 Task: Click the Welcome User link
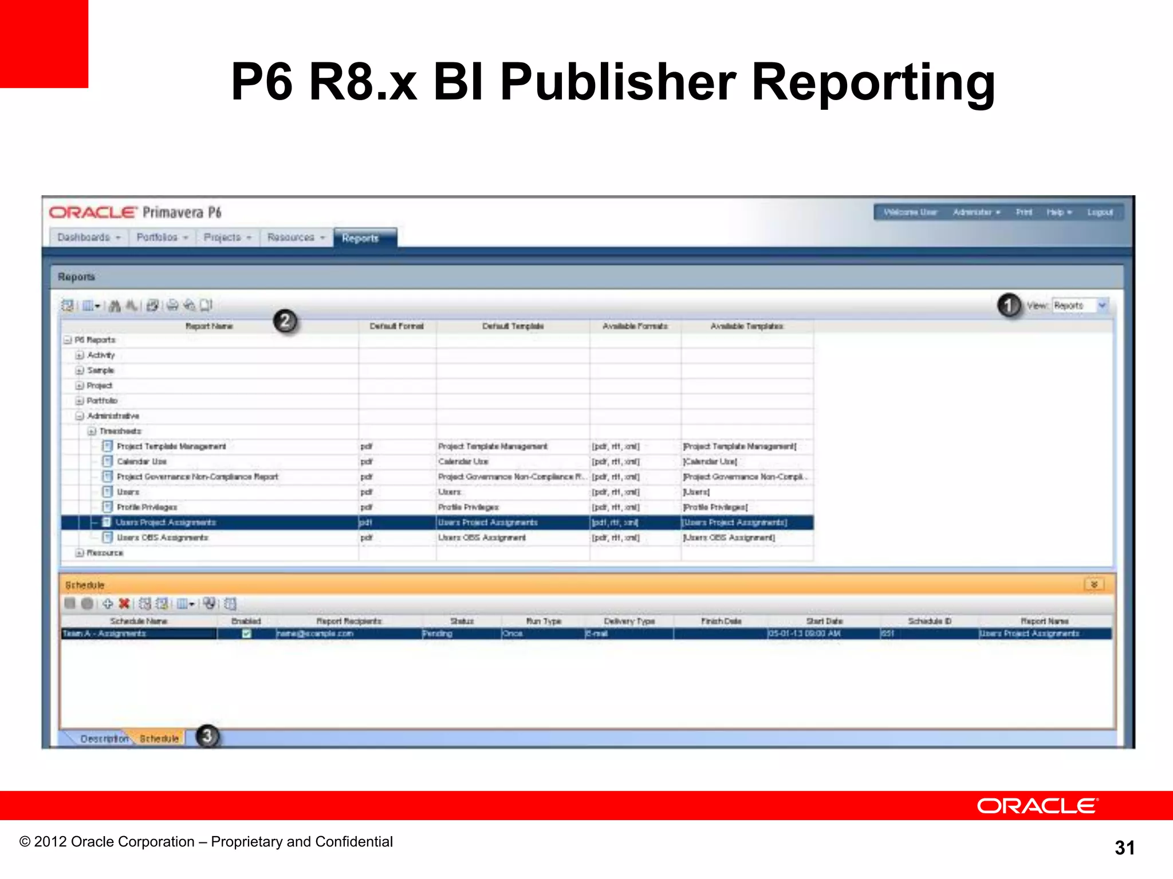(x=910, y=212)
